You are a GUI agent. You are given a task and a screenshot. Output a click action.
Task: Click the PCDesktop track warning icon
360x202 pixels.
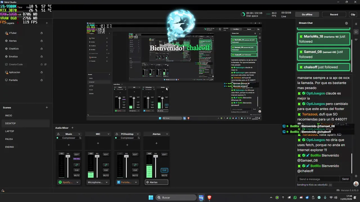pos(117,134)
